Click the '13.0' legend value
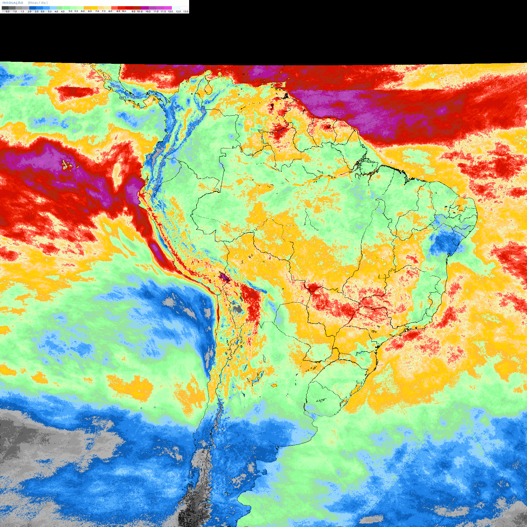The image size is (527, 527). coord(186,11)
